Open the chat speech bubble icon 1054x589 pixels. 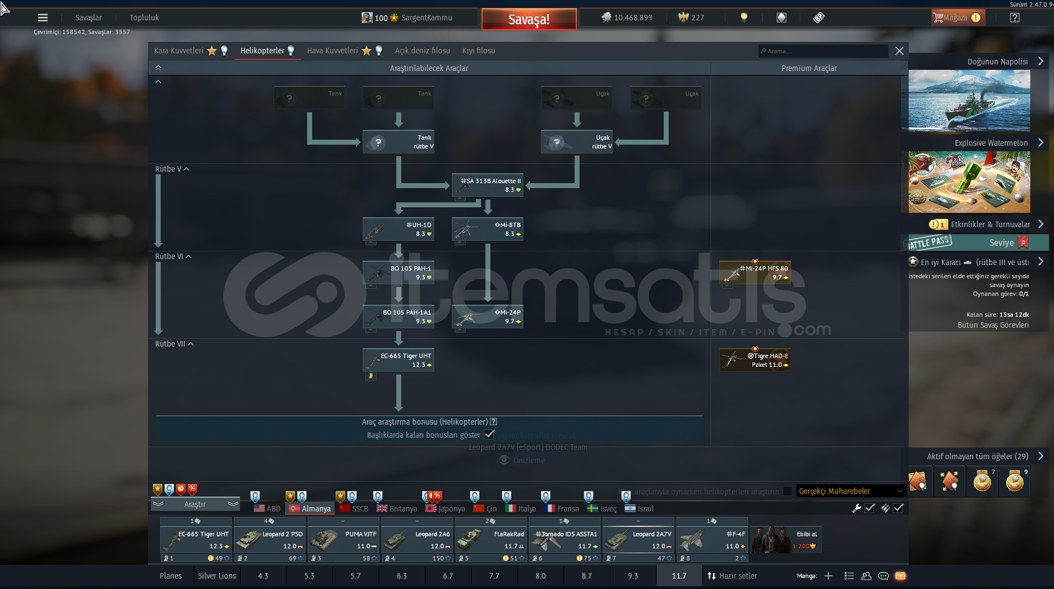(883, 576)
